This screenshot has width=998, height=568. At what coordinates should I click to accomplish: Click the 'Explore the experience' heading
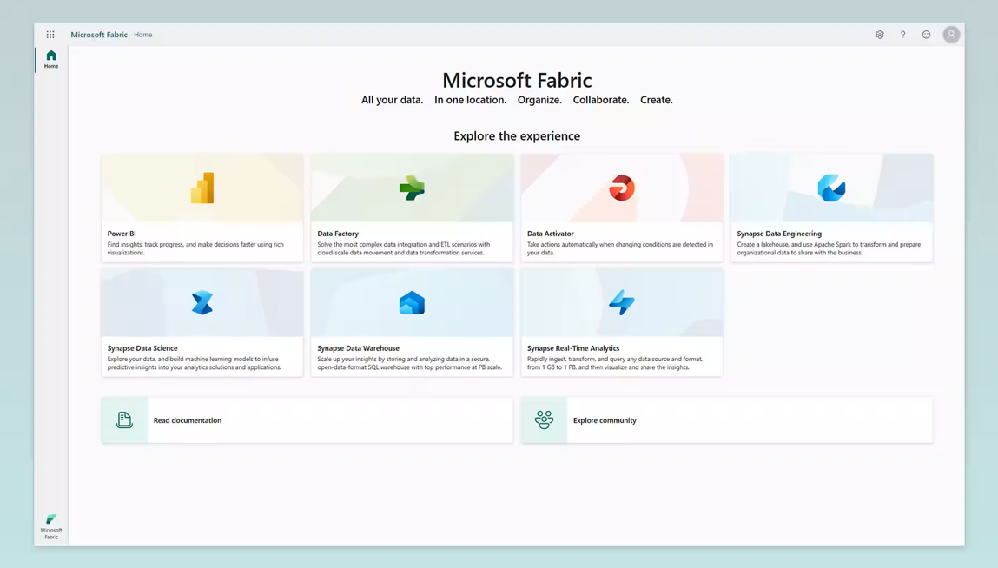517,135
